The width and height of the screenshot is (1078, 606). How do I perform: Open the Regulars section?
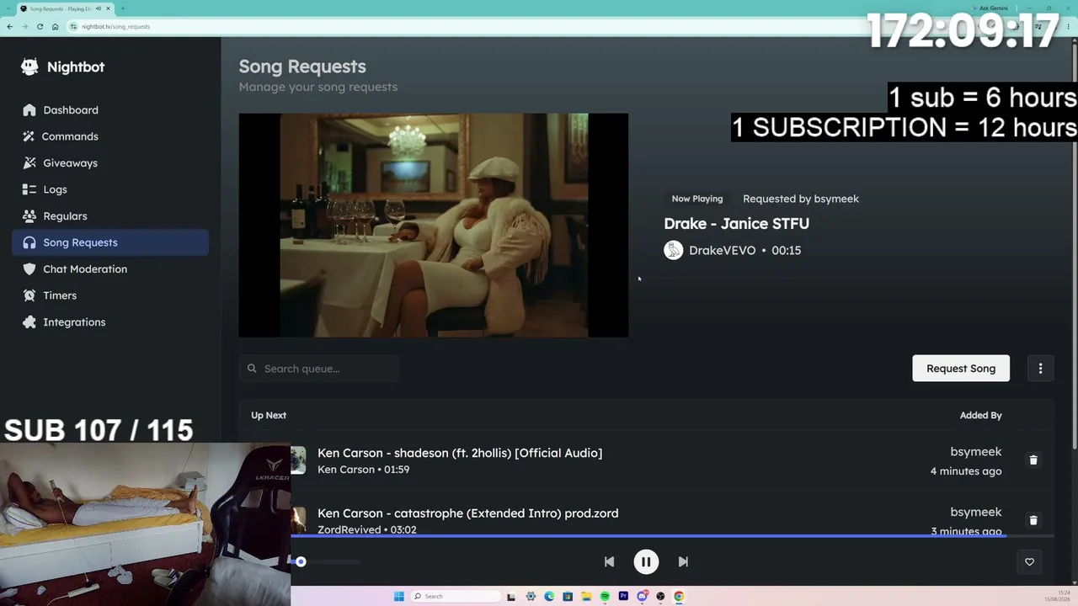pos(110,216)
